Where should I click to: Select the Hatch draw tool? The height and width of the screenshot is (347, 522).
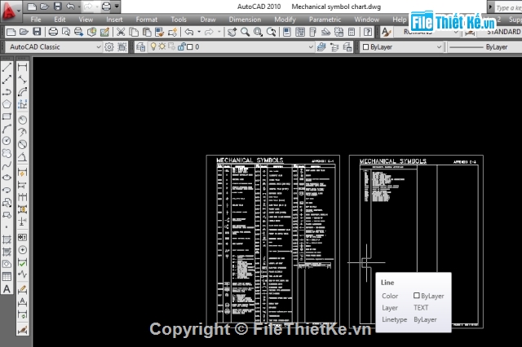coord(7,239)
